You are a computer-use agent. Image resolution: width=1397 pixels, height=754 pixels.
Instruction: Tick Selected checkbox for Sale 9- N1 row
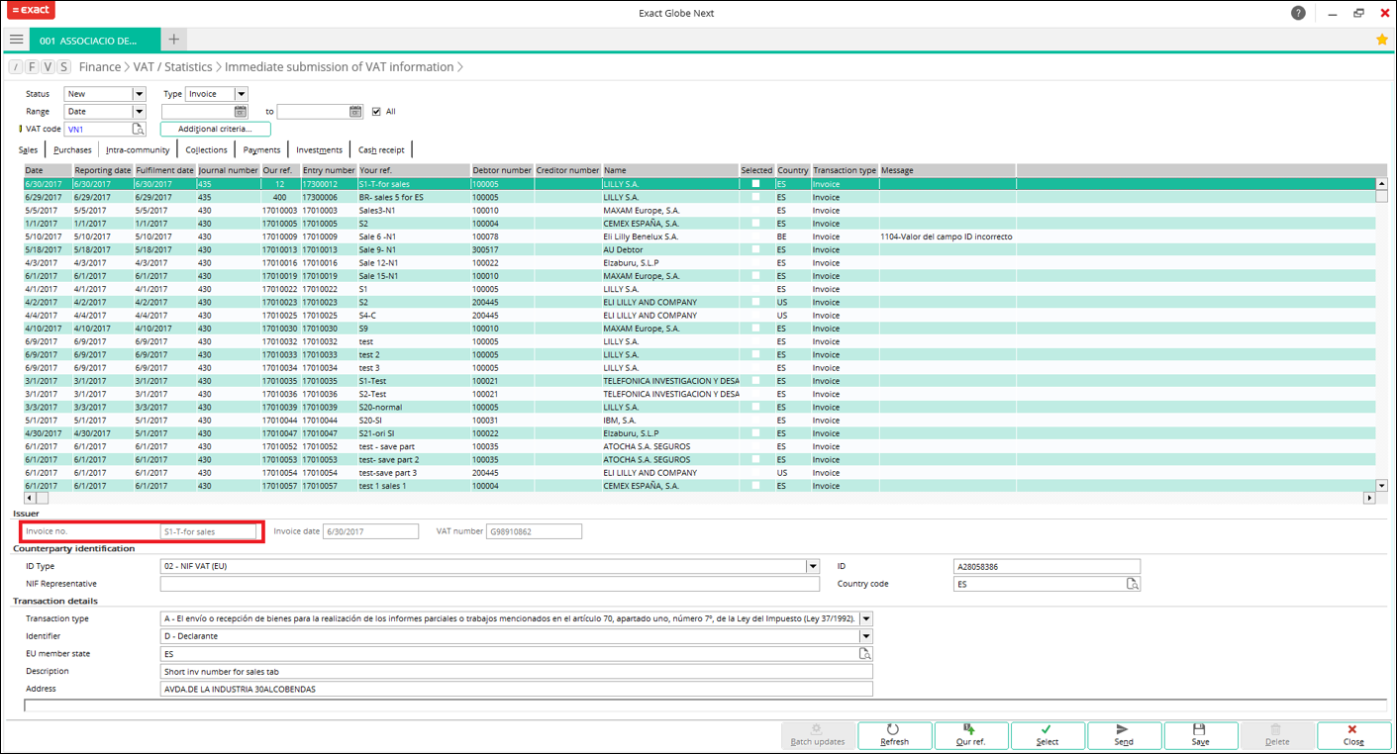pos(756,249)
